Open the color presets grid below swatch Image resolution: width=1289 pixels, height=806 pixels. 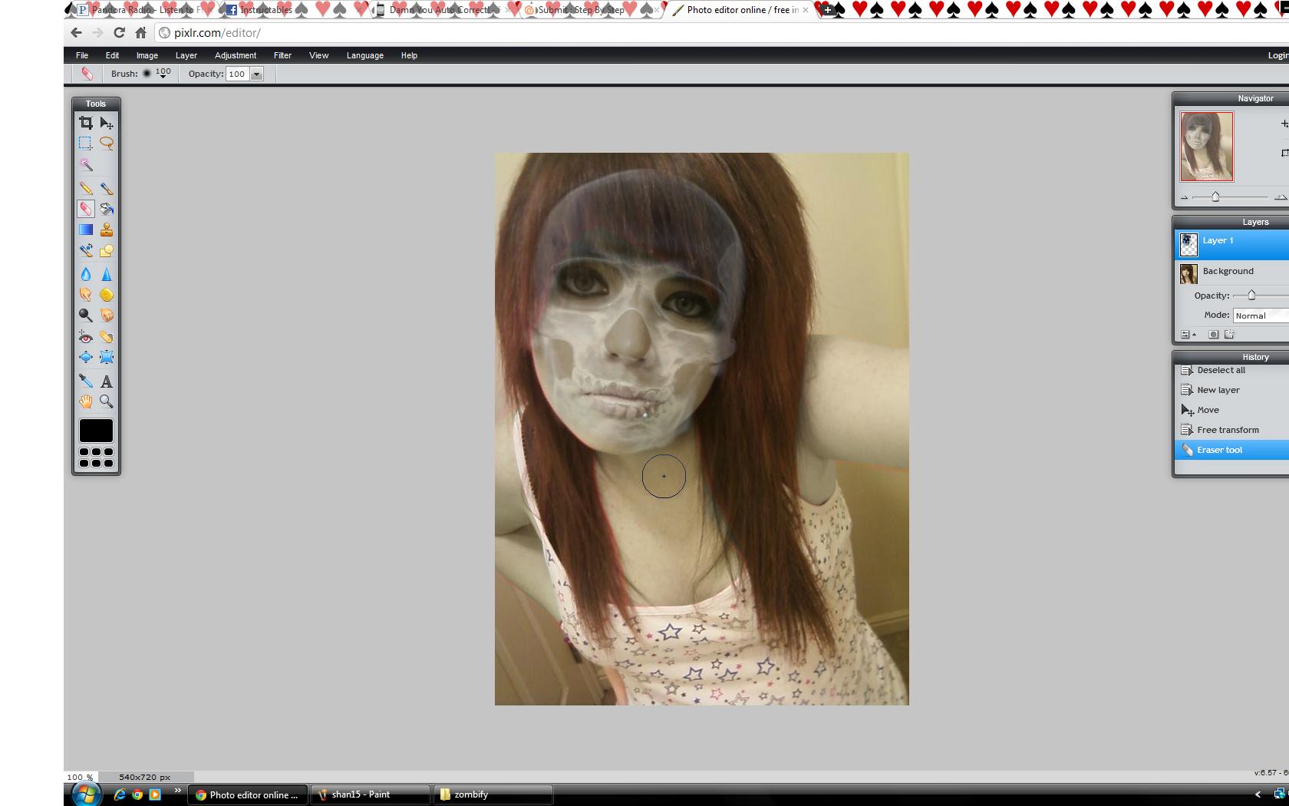(96, 458)
